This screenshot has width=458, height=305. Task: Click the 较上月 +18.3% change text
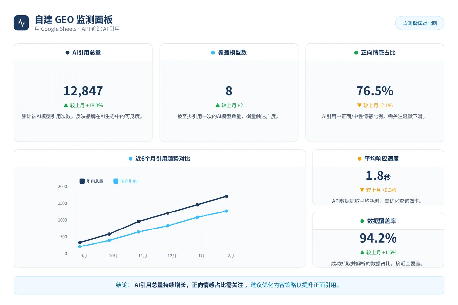click(86, 105)
